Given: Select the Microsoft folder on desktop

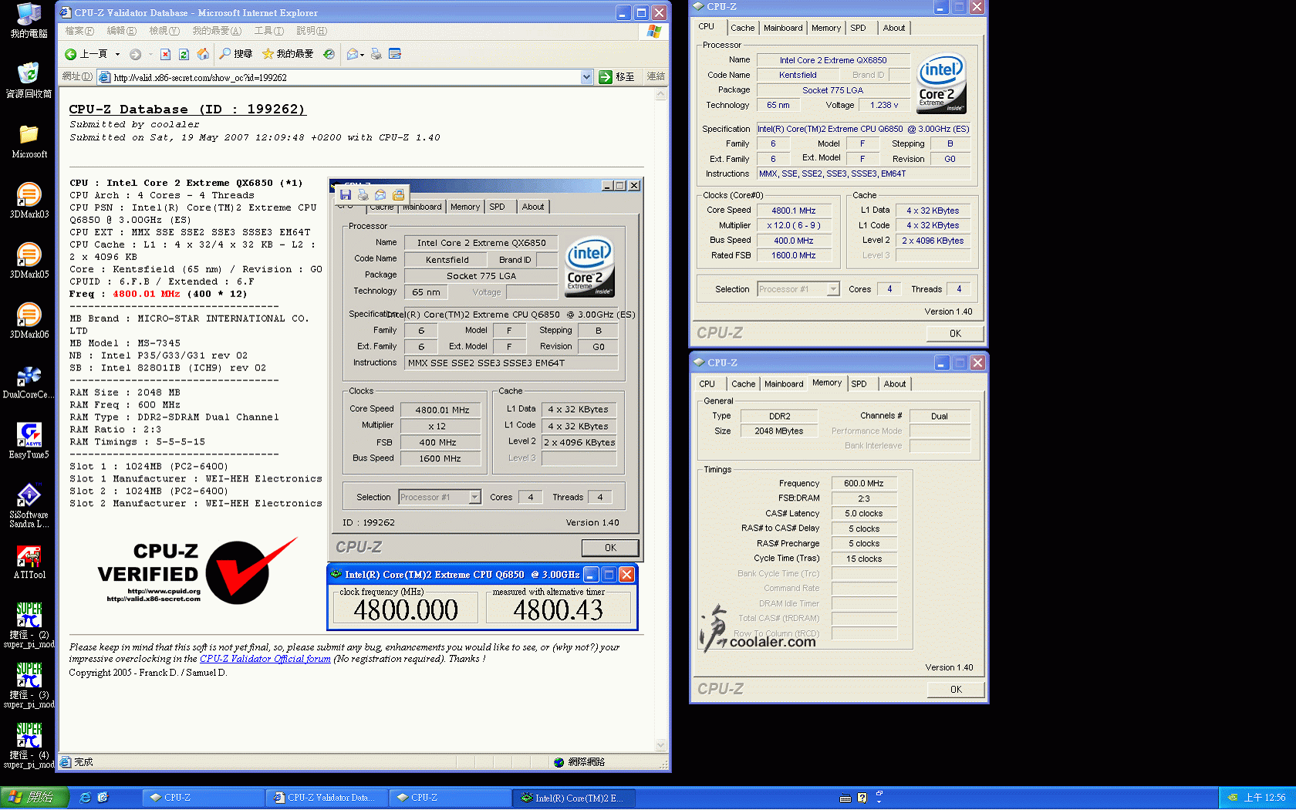Looking at the screenshot, I should click(x=29, y=141).
